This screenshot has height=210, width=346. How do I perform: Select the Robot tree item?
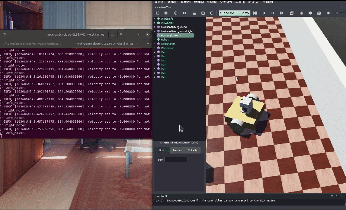(x=163, y=40)
